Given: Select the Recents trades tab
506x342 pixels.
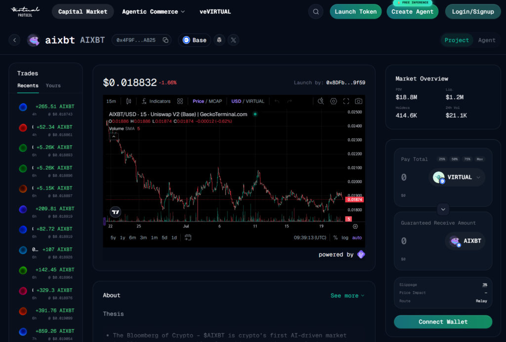Looking at the screenshot, I should (x=28, y=85).
